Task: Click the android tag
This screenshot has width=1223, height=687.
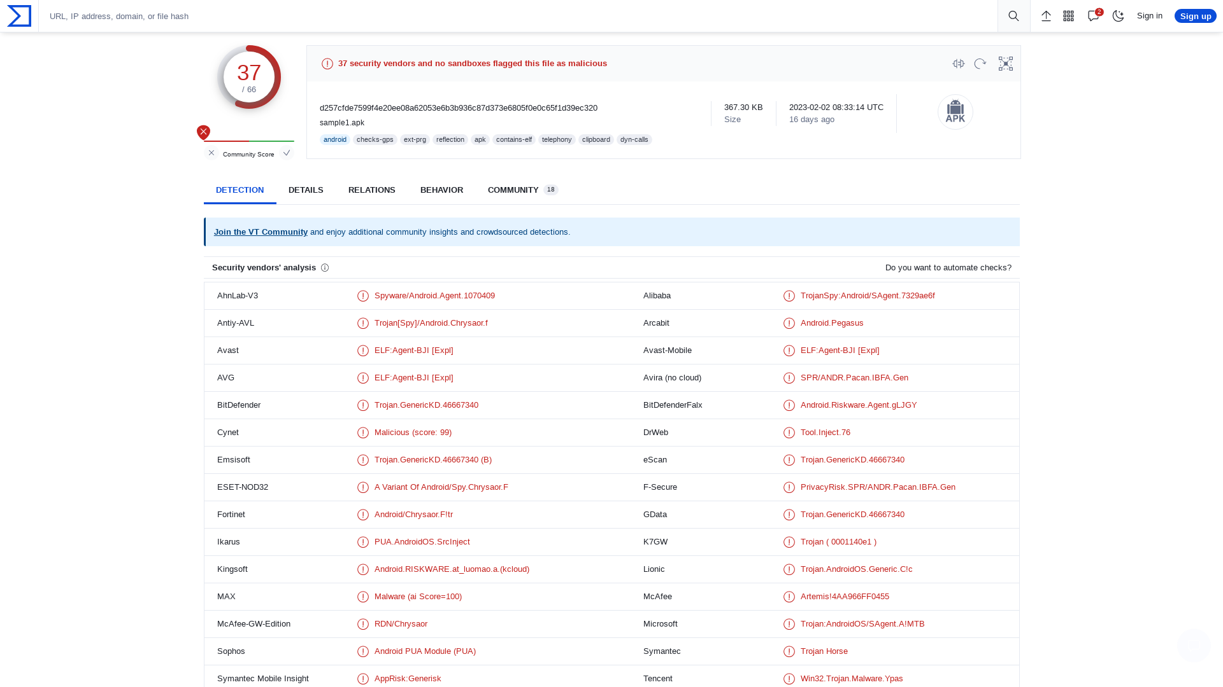Action: click(335, 140)
